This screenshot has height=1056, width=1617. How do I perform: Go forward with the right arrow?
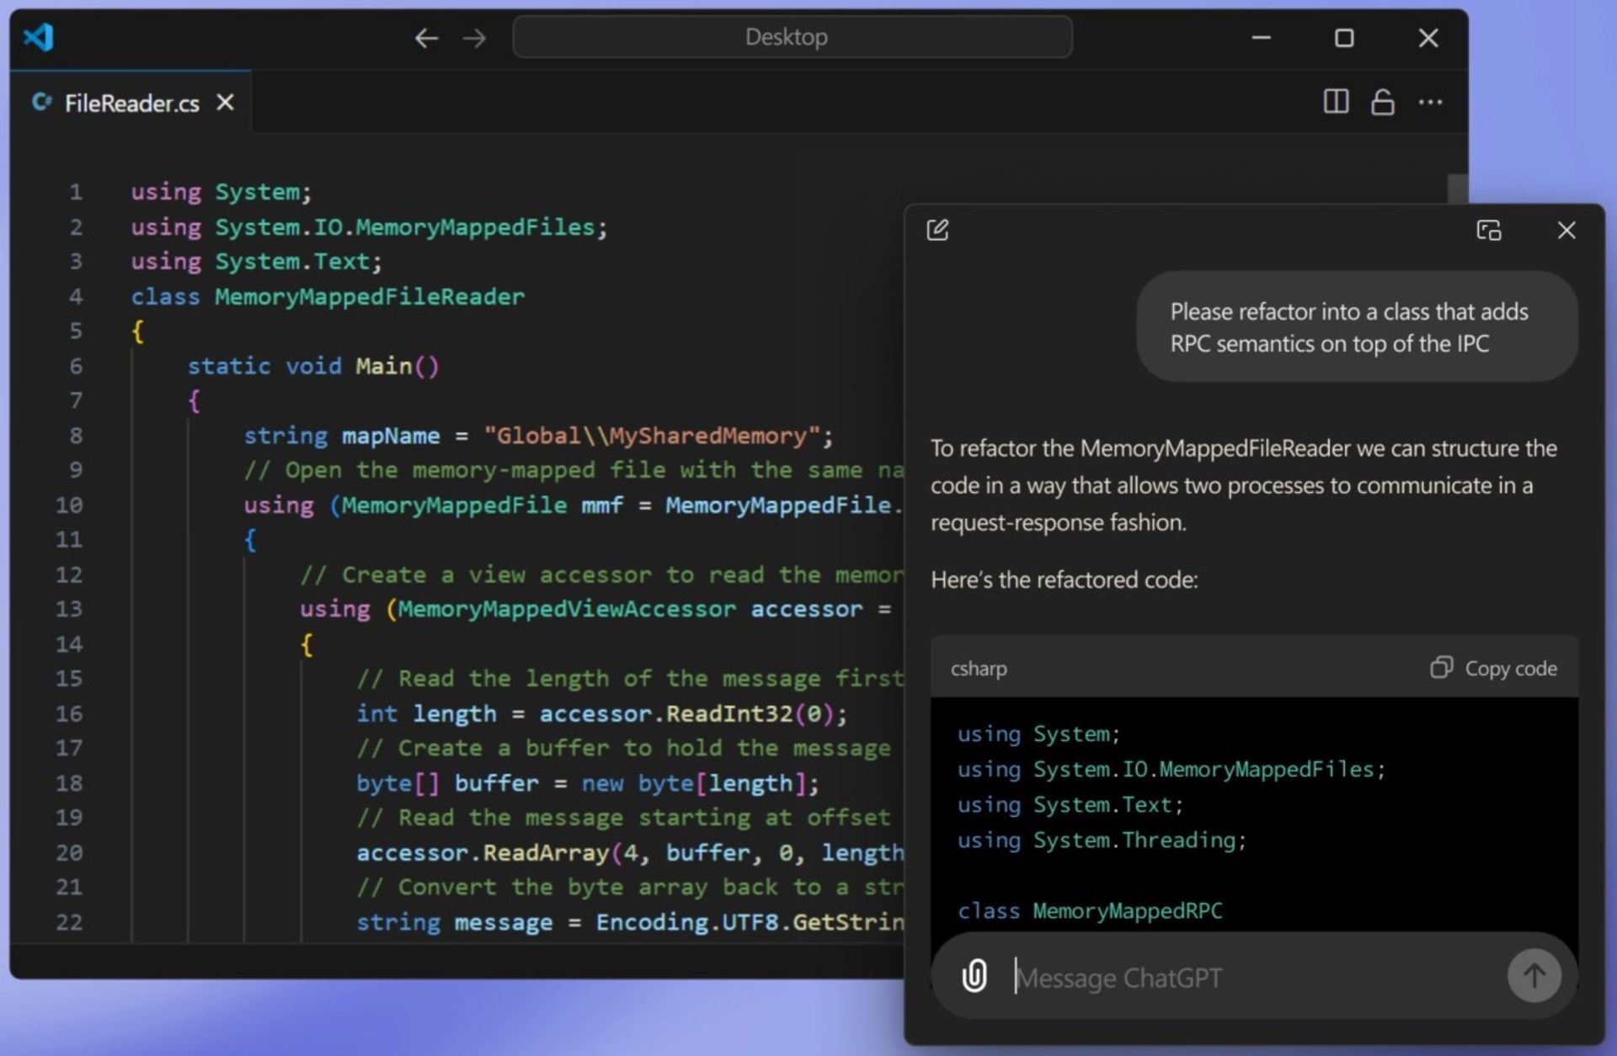click(474, 38)
